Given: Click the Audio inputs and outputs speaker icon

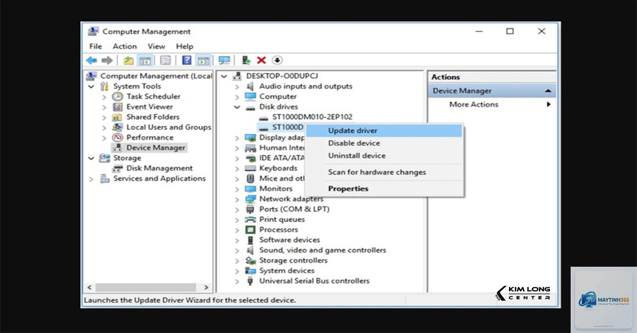Looking at the screenshot, I should click(x=250, y=86).
